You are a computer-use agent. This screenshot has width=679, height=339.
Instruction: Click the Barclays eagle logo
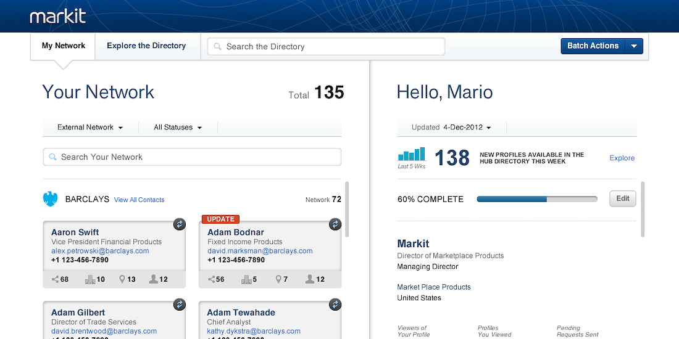pos(50,199)
